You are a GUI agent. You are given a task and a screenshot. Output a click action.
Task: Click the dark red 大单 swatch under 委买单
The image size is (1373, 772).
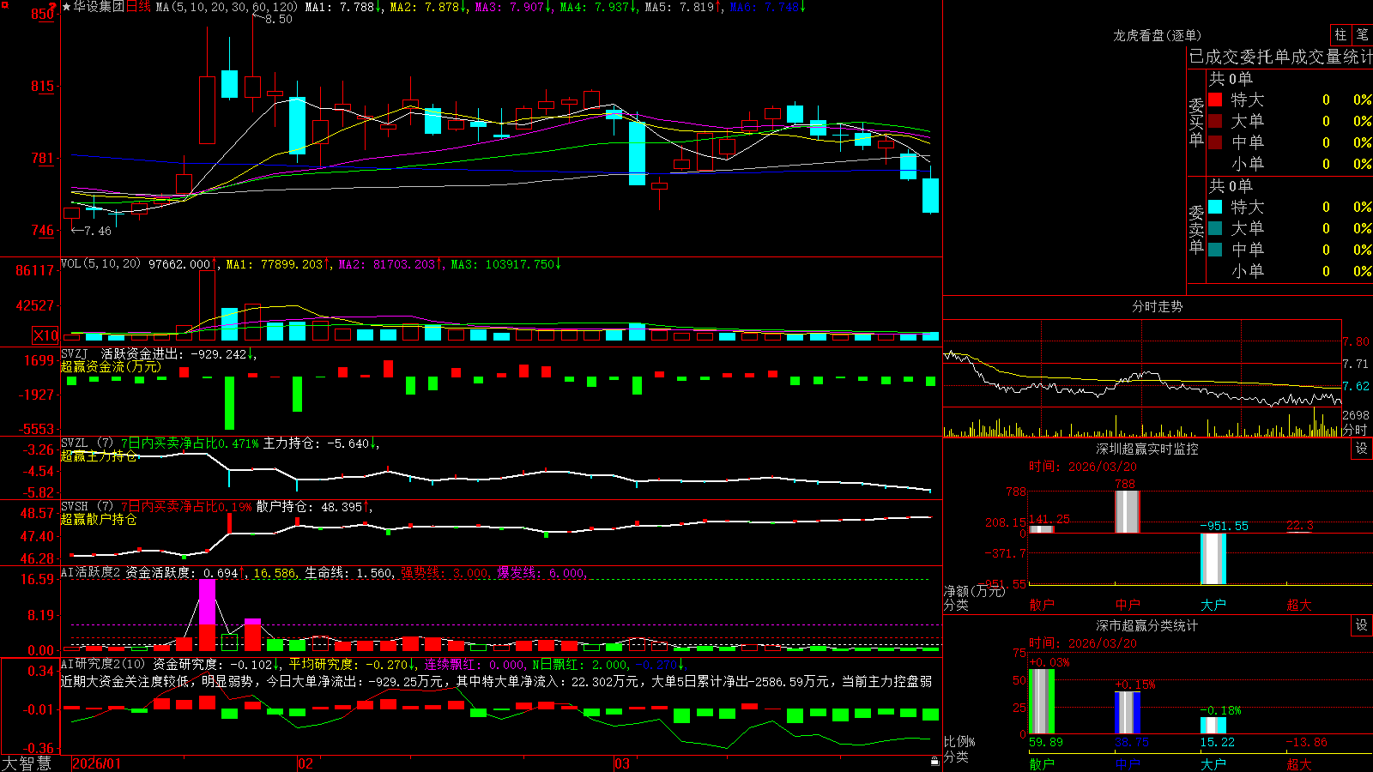pos(1215,121)
